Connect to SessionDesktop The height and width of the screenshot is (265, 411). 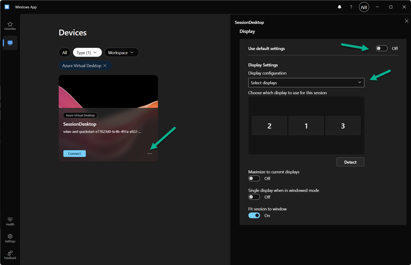74,153
